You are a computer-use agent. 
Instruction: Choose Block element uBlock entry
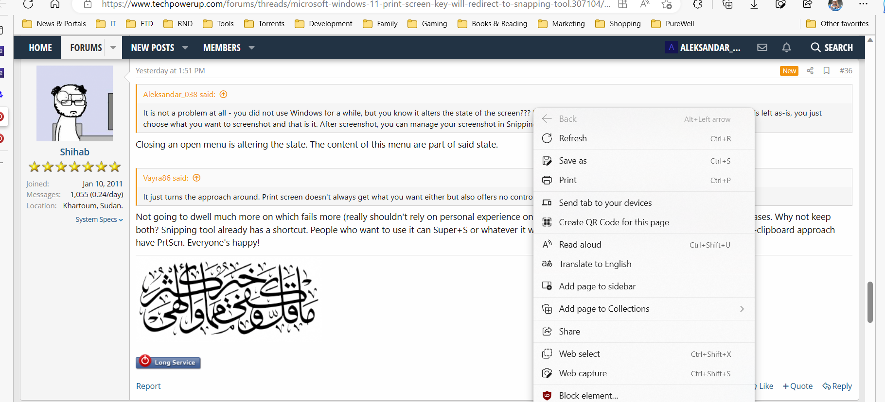point(644,395)
